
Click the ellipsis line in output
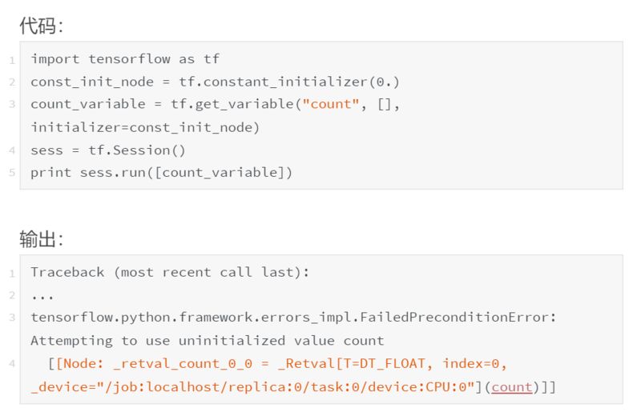click(x=42, y=297)
